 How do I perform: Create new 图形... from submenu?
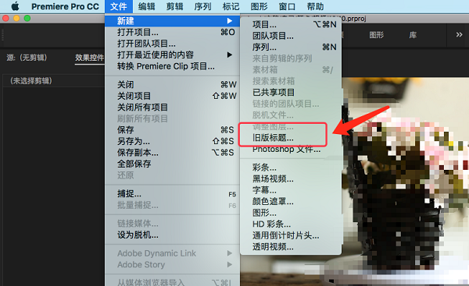[x=291, y=213]
